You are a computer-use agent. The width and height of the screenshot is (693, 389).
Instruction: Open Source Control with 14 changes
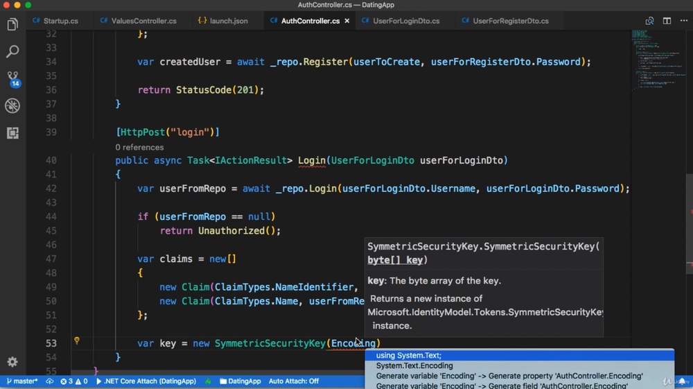coord(12,78)
